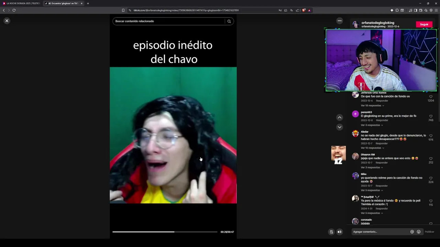Reply to Dhayron RM's comment

click(x=382, y=163)
